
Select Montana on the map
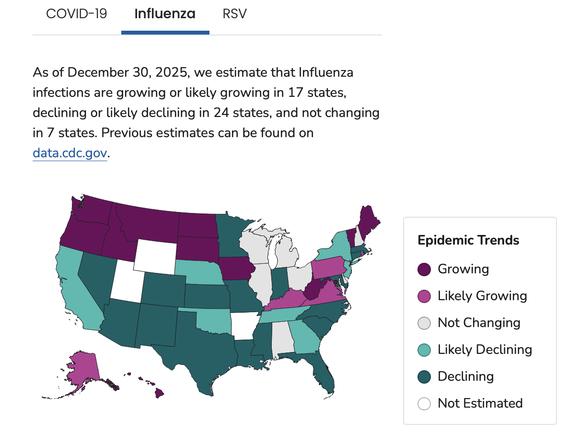[x=149, y=222]
